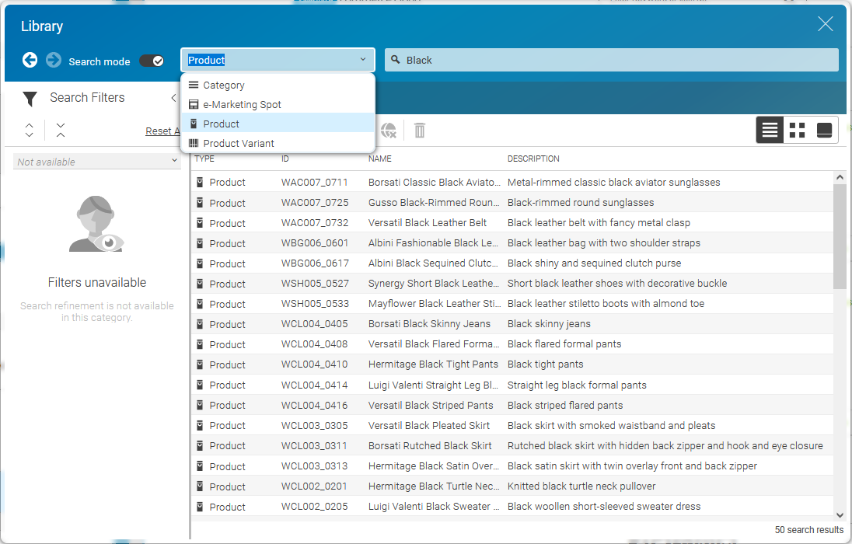Click the Search Filters funnel icon
852x544 pixels.
(x=30, y=99)
